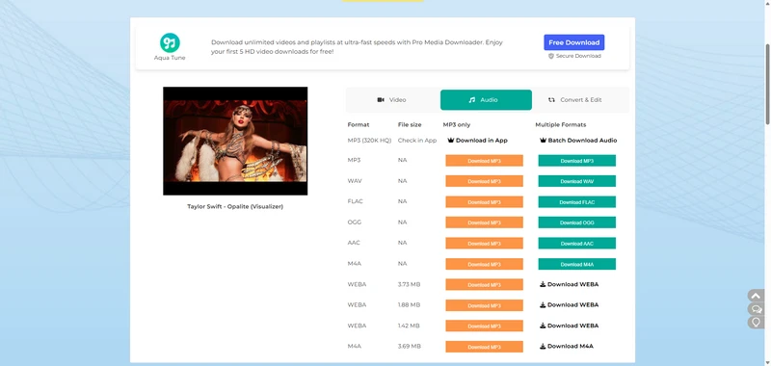Open the Convert & Edit tab
Image resolution: width=771 pixels, height=366 pixels.
click(x=574, y=100)
